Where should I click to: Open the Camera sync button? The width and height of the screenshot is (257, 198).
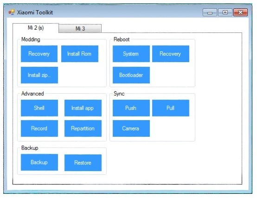pos(131,128)
